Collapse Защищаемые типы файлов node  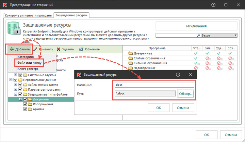pos(16,94)
